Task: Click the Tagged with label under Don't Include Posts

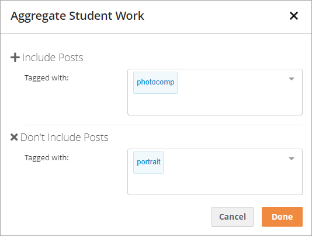Action: pyautogui.click(x=47, y=157)
